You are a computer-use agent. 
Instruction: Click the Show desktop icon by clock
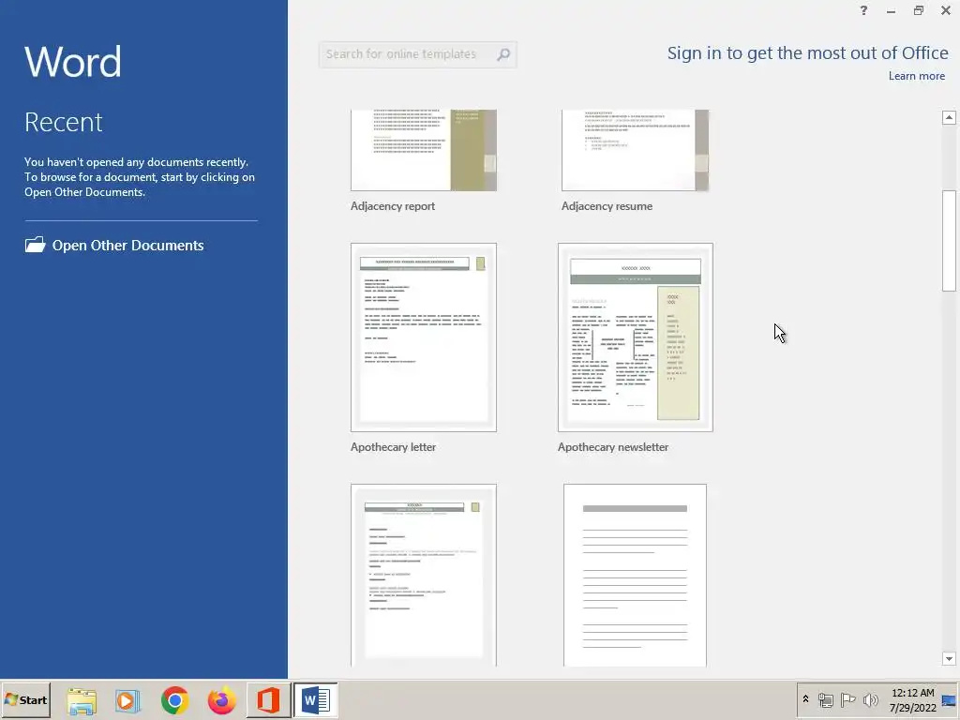tap(949, 700)
